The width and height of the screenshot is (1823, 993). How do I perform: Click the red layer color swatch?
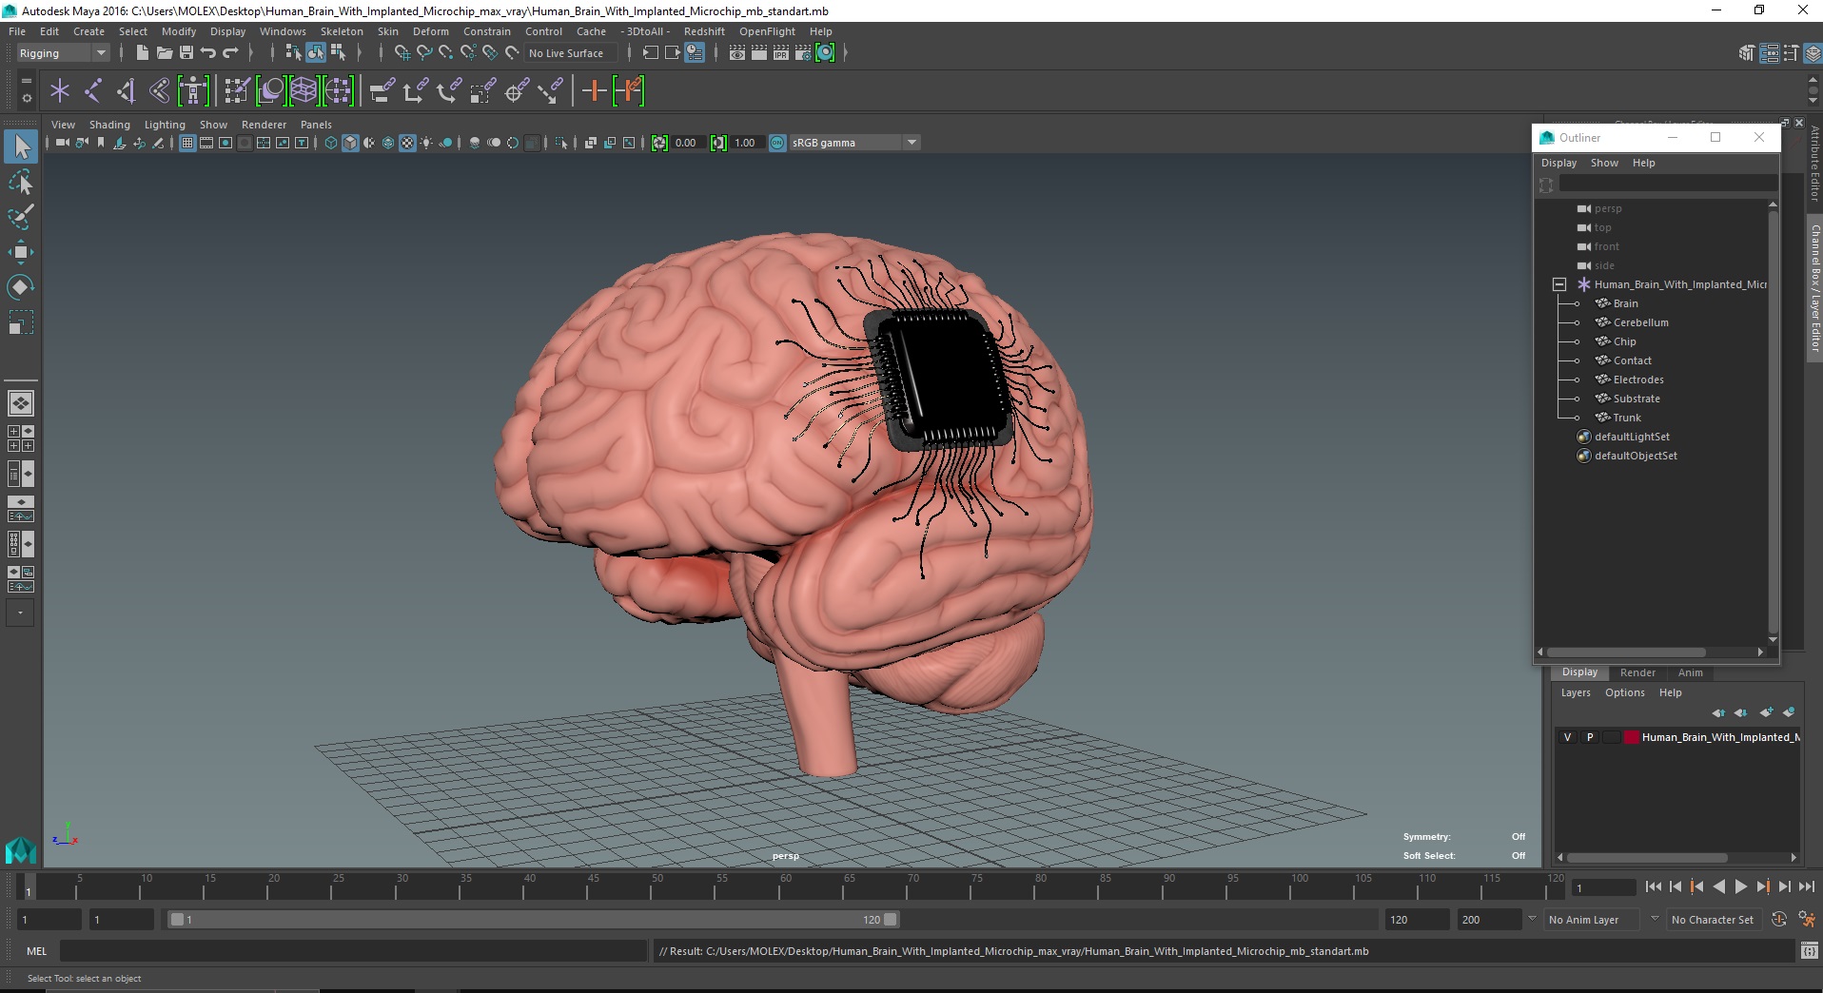tap(1631, 737)
